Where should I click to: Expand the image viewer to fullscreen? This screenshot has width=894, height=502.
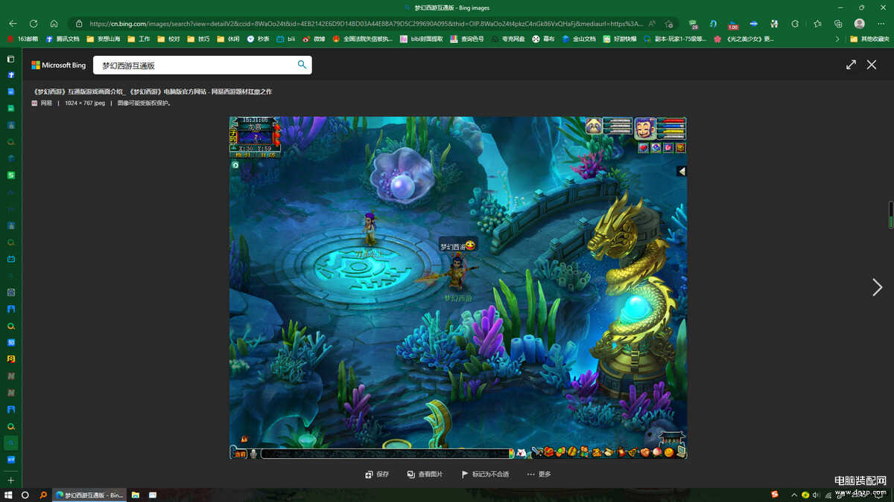coord(851,65)
